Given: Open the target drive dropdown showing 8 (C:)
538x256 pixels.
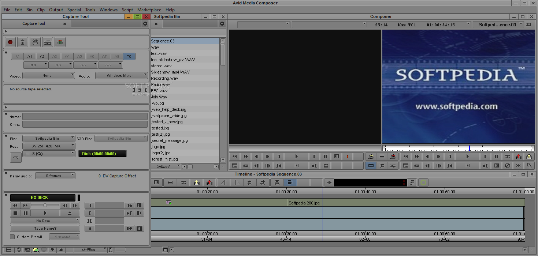Looking at the screenshot, I should pyautogui.click(x=49, y=154).
